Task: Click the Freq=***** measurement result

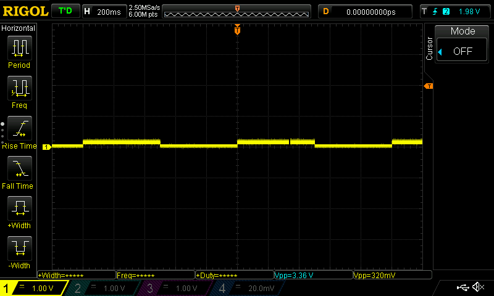Action: (156, 275)
